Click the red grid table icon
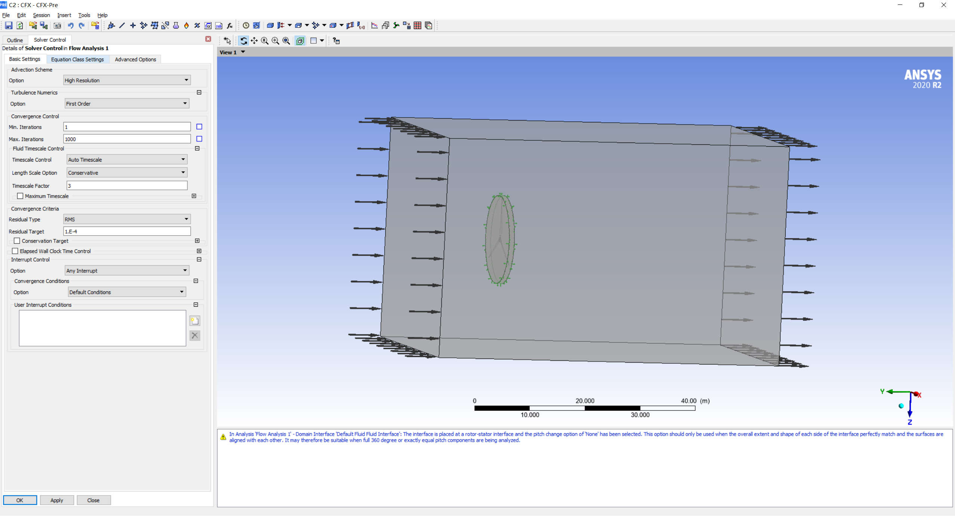This screenshot has width=955, height=516. [418, 25]
